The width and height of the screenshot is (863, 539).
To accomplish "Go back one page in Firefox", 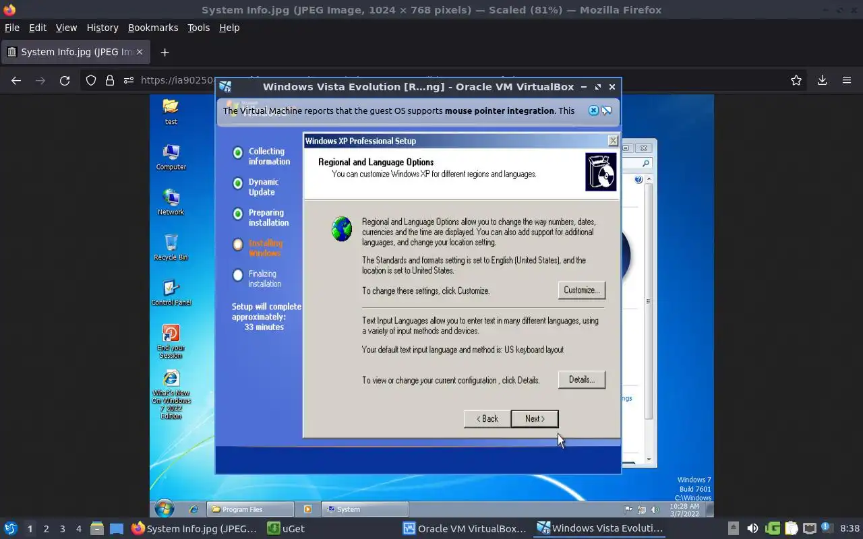I will (16, 80).
